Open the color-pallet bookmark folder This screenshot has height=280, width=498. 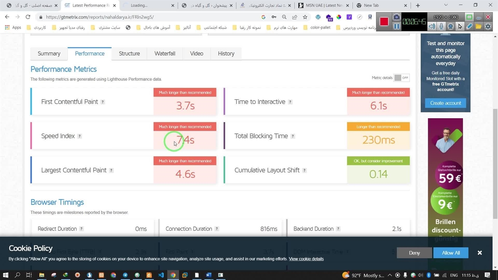point(317,28)
